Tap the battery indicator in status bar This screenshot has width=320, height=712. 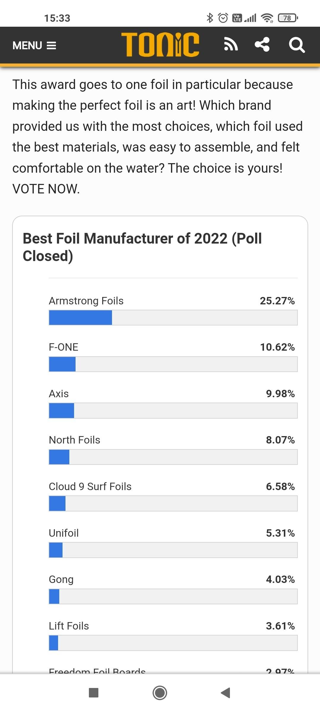click(288, 18)
